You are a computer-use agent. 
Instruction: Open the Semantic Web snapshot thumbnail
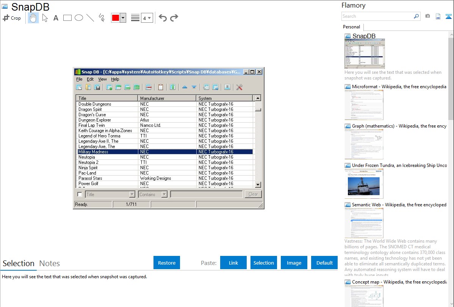click(364, 223)
